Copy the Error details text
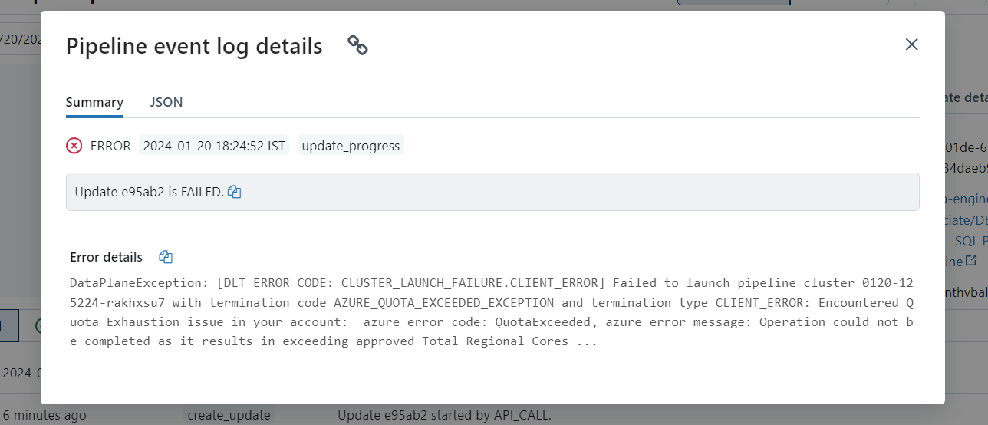 coord(166,257)
